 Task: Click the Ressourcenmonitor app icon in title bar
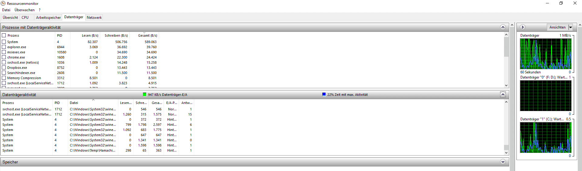(x=3, y=3)
